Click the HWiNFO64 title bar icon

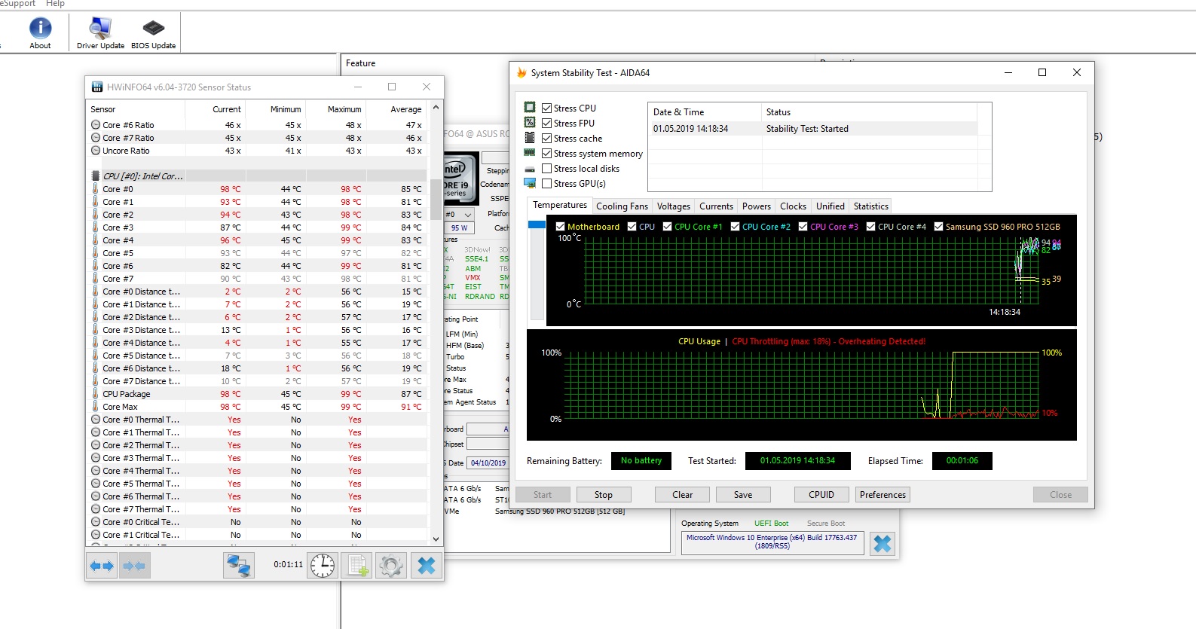[97, 87]
